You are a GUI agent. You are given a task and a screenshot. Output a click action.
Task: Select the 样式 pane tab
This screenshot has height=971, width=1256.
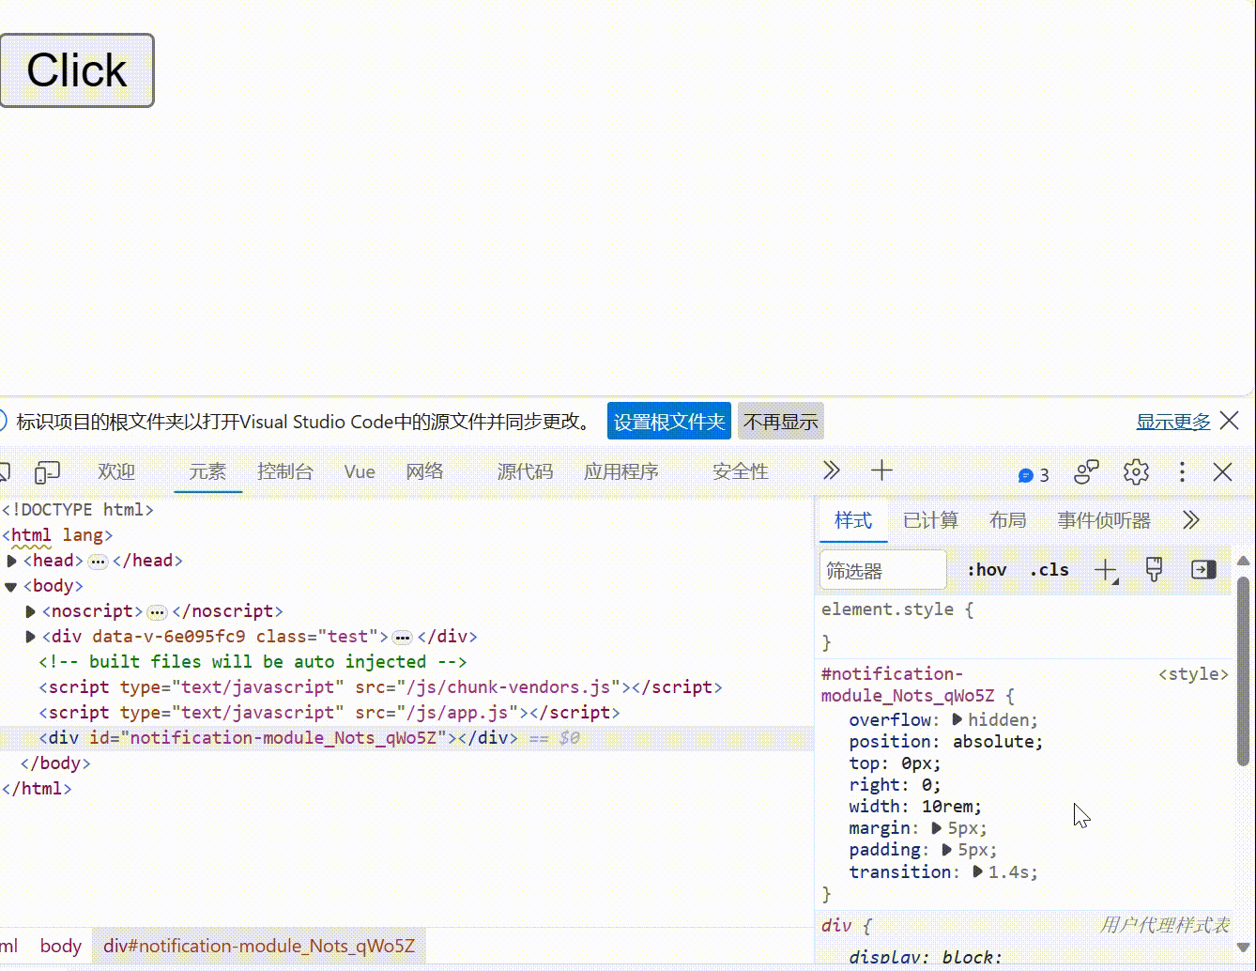pos(853,520)
